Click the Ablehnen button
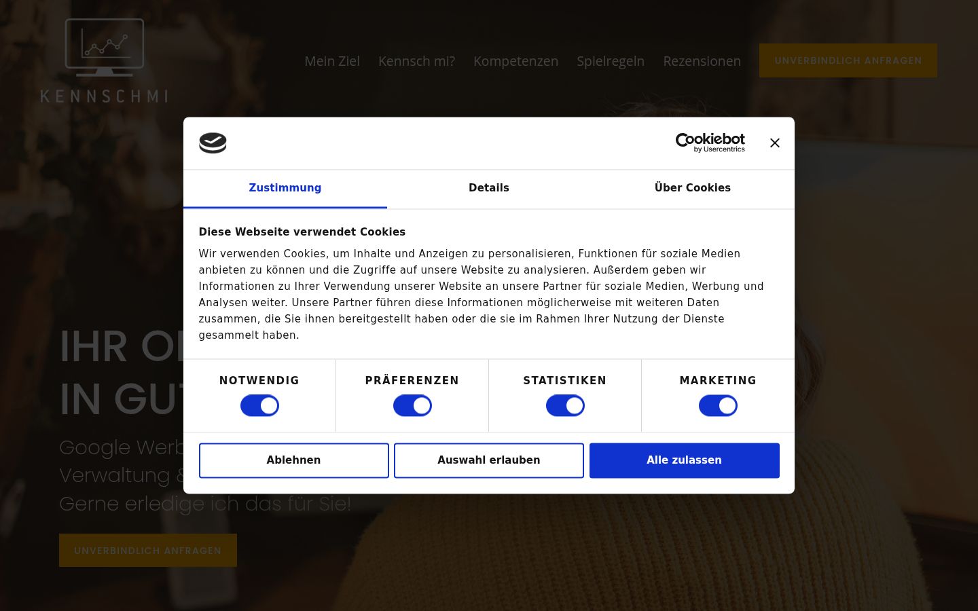 [x=294, y=460]
